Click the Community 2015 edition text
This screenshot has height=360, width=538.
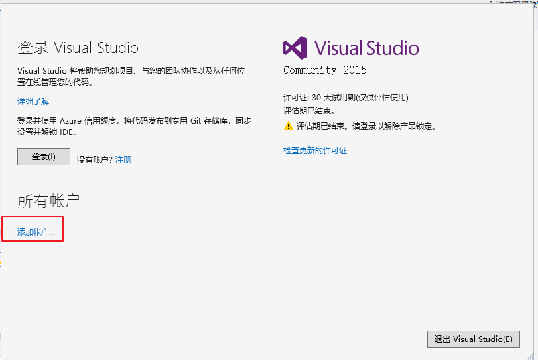click(325, 70)
